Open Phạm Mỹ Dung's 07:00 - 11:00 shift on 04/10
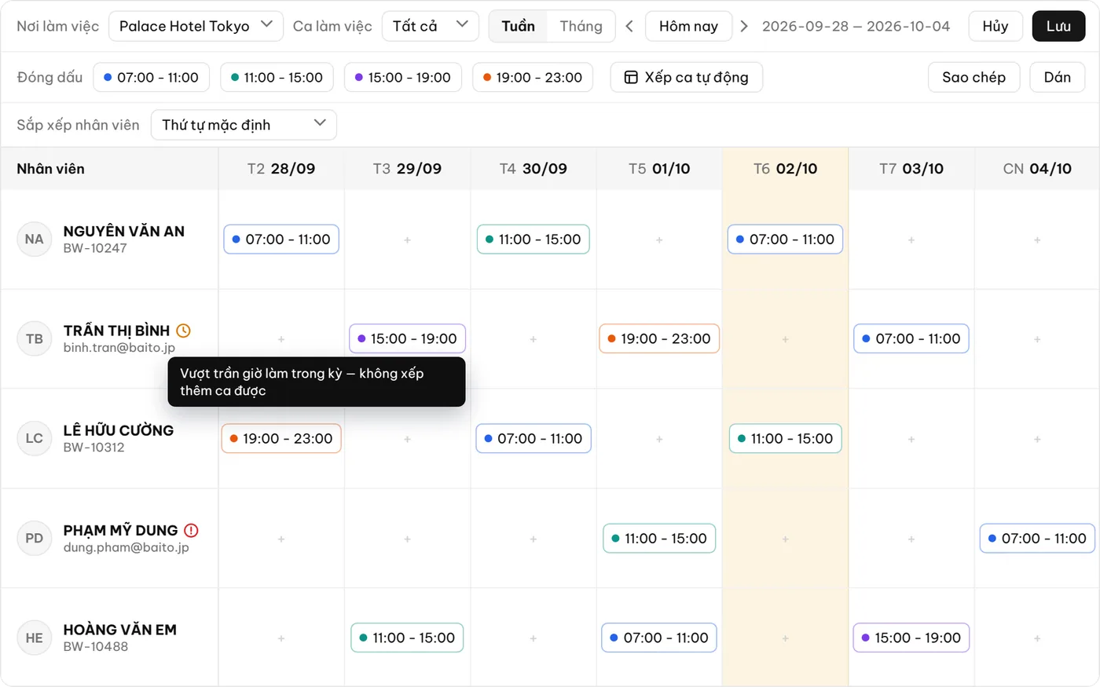Screen dimensions: 1100x687 pyautogui.click(x=1037, y=538)
